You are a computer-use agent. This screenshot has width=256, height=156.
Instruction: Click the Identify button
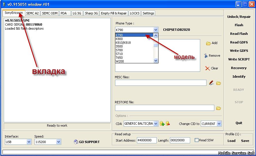pos(239,77)
